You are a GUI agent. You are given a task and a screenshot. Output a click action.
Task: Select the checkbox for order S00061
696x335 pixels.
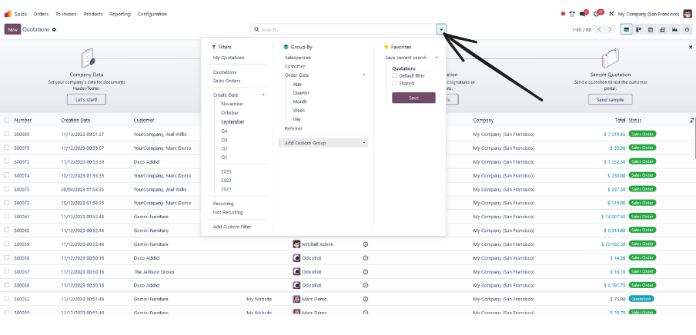pos(7,217)
